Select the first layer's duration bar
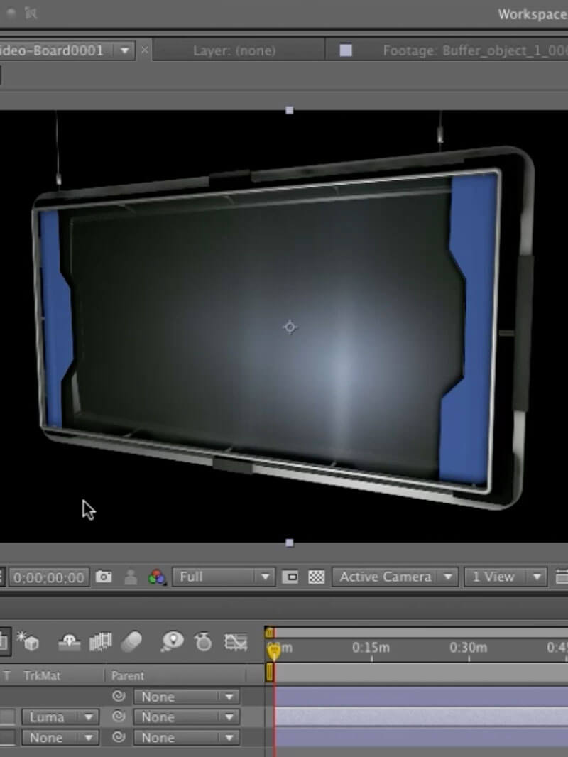This screenshot has width=568, height=757. (x=421, y=696)
